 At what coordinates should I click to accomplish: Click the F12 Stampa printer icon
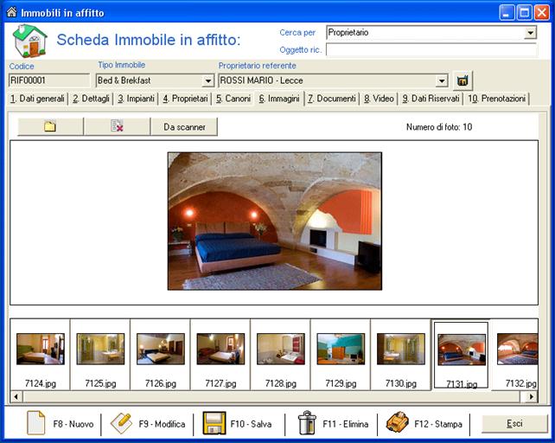(x=398, y=423)
